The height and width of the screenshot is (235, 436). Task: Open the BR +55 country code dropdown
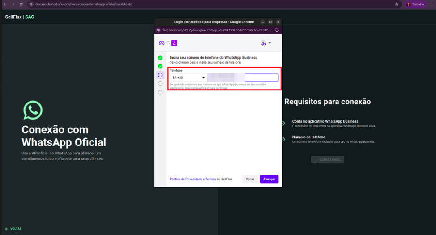[x=188, y=78]
